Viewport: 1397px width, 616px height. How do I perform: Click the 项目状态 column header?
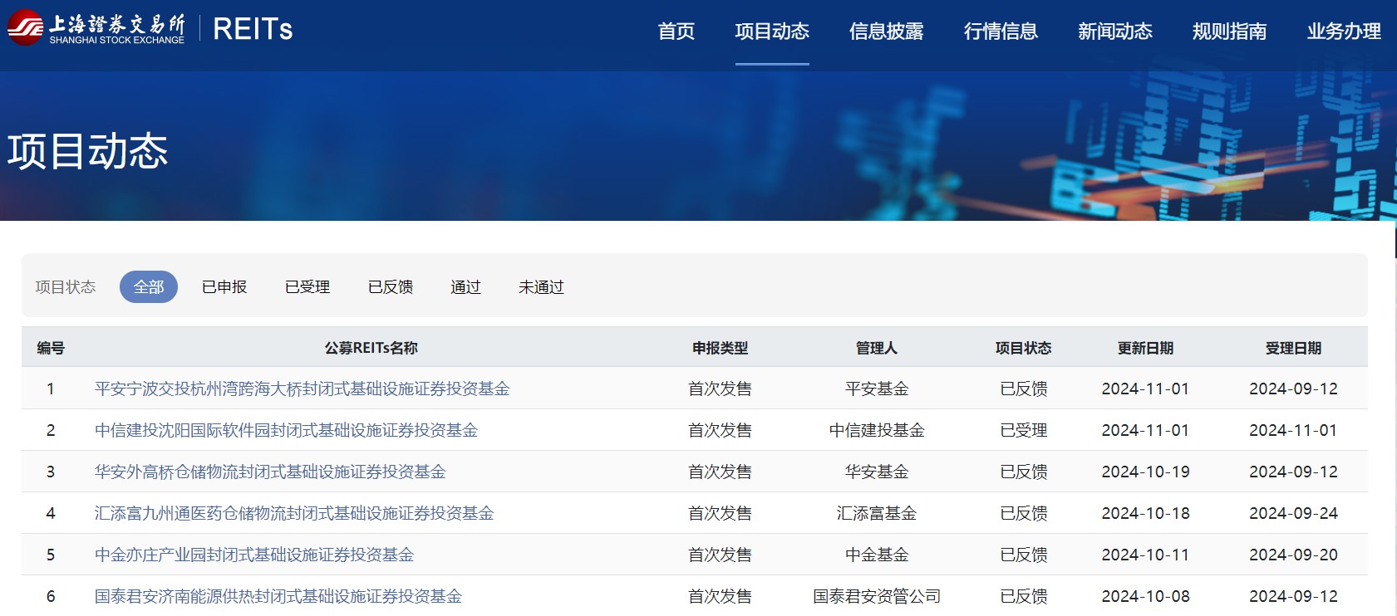pos(1024,348)
